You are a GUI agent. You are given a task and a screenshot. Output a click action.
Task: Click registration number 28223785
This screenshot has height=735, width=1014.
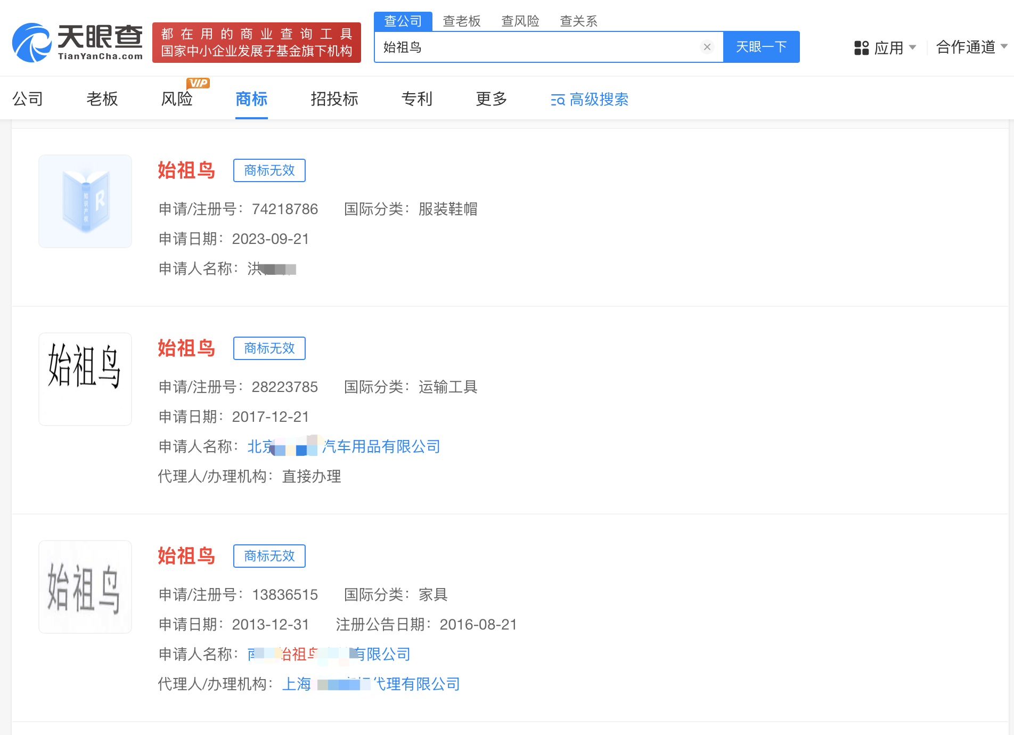point(285,387)
